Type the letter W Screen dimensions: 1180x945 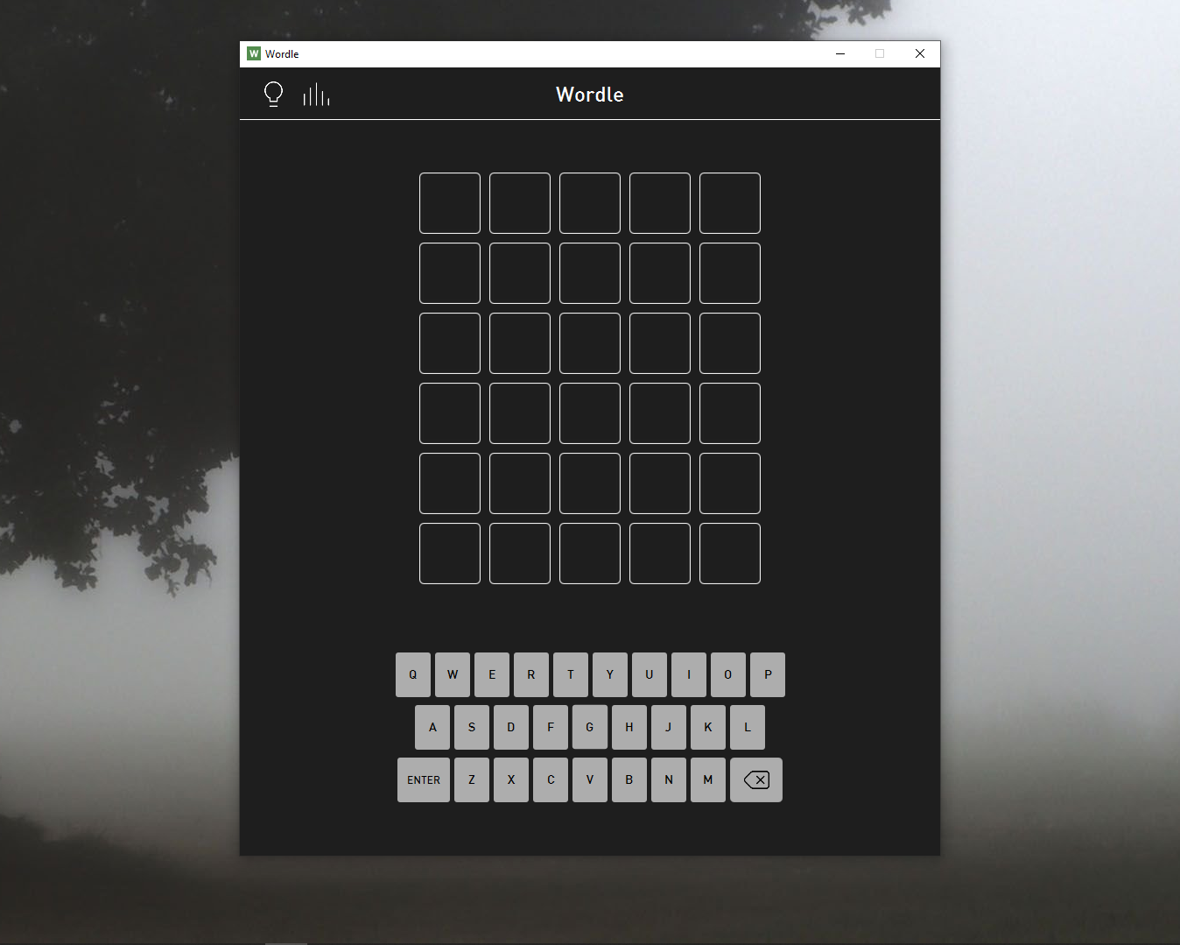click(x=453, y=674)
